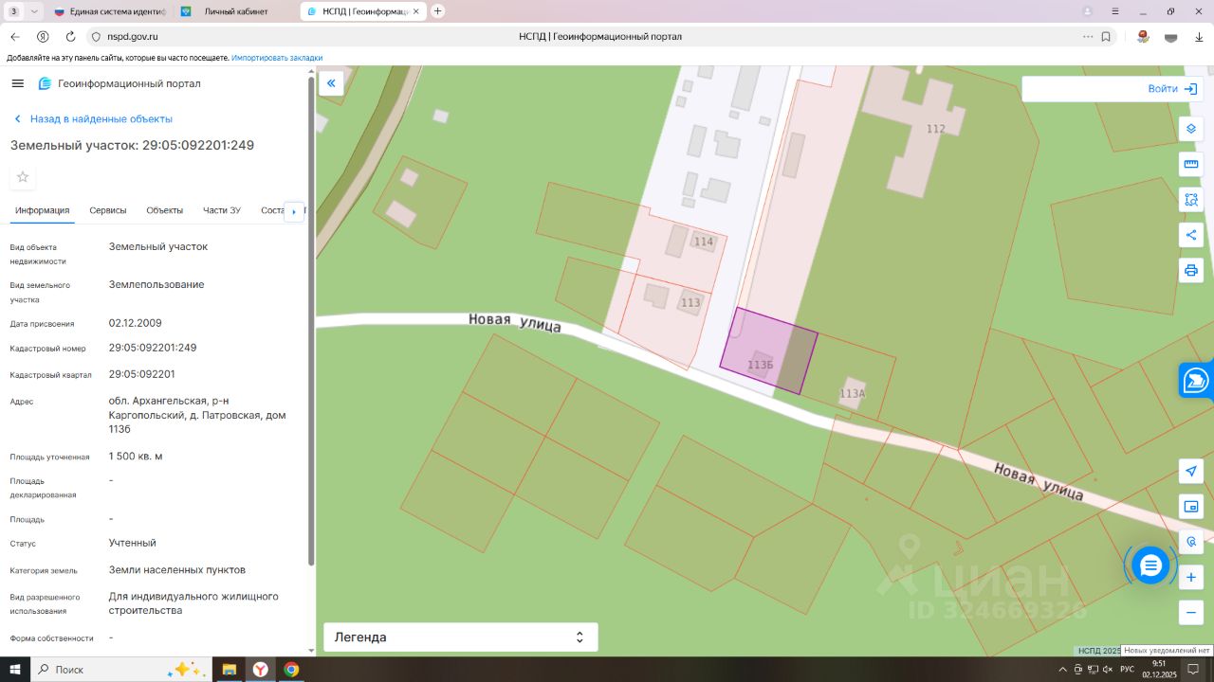Screen dimensions: 1214x682
Task: Open the browser profile avatar
Action: (x=1087, y=11)
